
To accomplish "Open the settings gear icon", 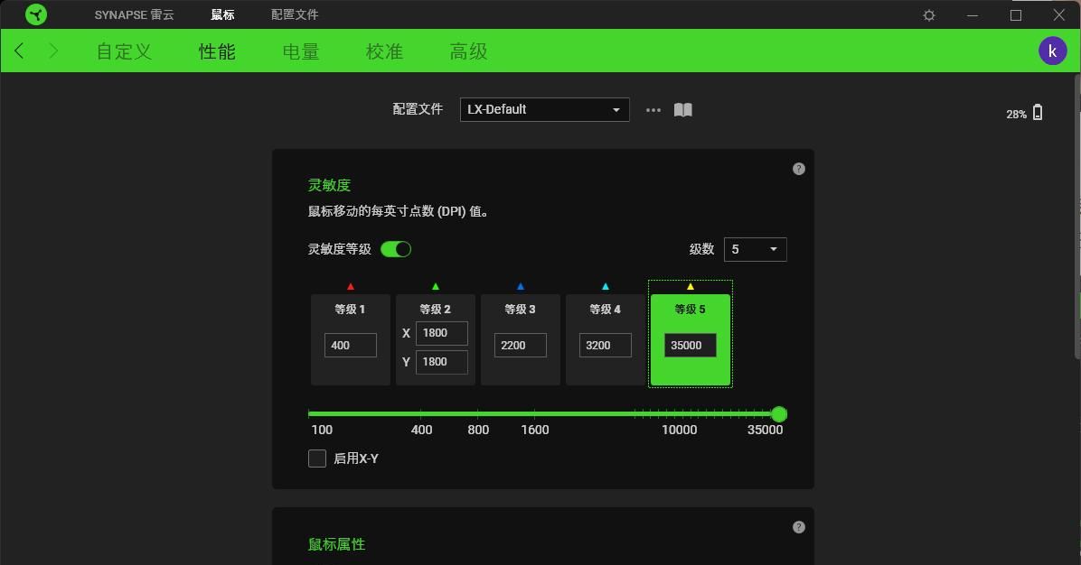I will [x=929, y=15].
